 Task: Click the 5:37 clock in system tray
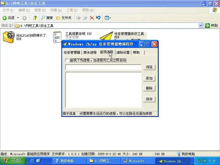tap(212, 161)
